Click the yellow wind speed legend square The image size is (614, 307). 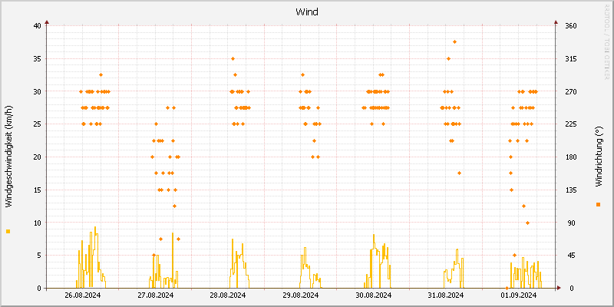pos(8,232)
